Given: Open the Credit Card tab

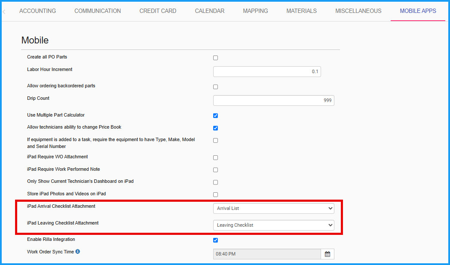Looking at the screenshot, I should (158, 11).
